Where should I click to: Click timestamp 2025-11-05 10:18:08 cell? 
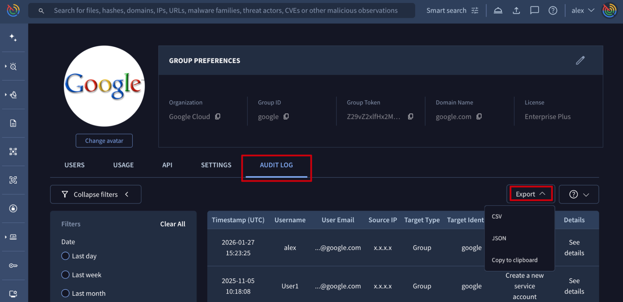[x=238, y=286]
